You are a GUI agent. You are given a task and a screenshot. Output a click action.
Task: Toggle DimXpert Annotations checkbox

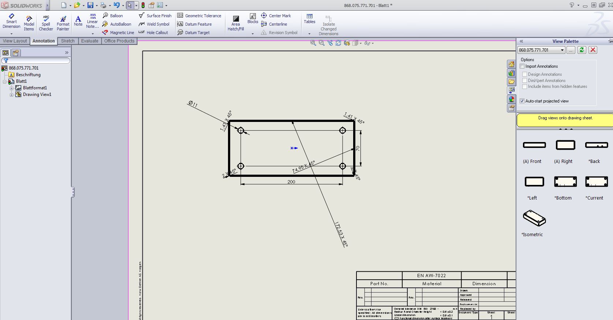coord(525,81)
